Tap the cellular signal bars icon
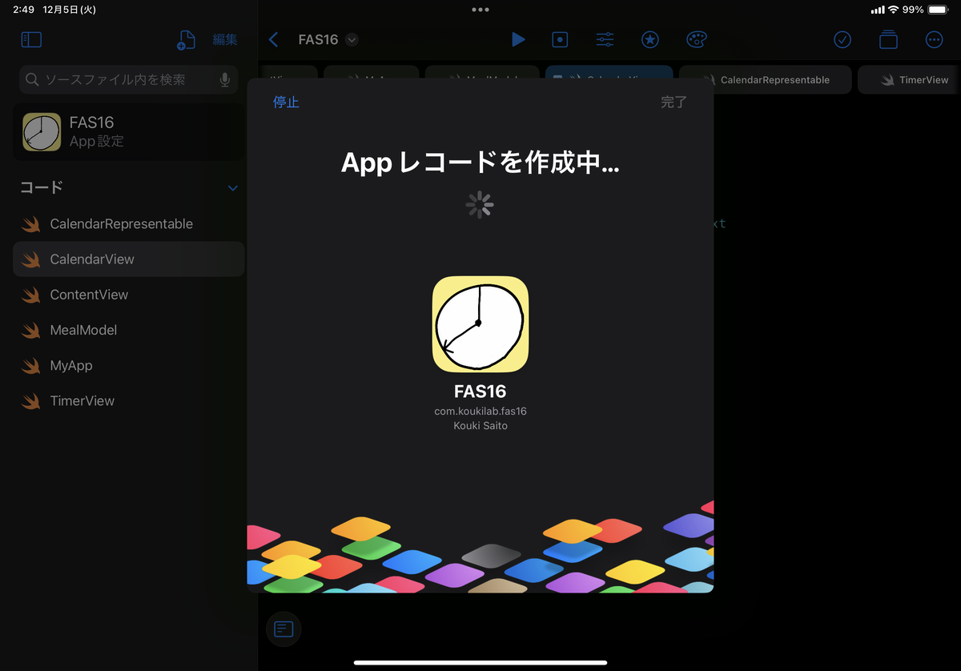 pyautogui.click(x=877, y=10)
